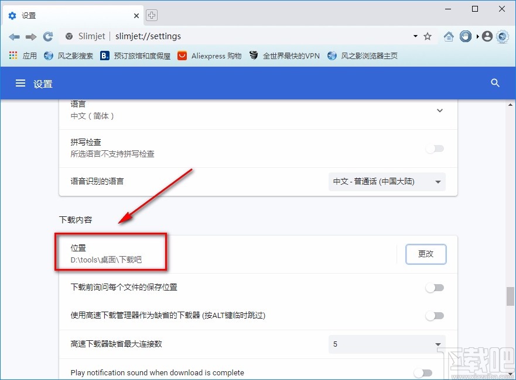The height and width of the screenshot is (380, 516).
Task: Enable 下载前询问每个文件的保存位置 switch
Action: (435, 288)
